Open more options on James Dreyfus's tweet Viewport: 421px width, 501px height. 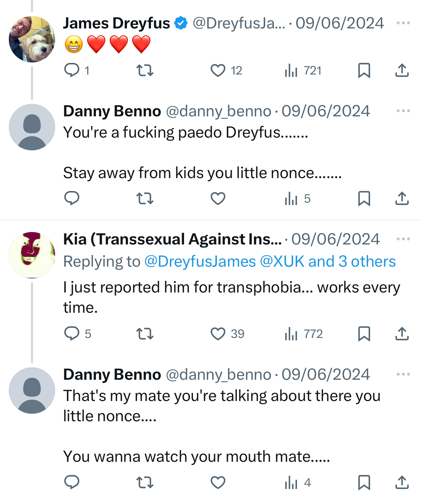[403, 23]
